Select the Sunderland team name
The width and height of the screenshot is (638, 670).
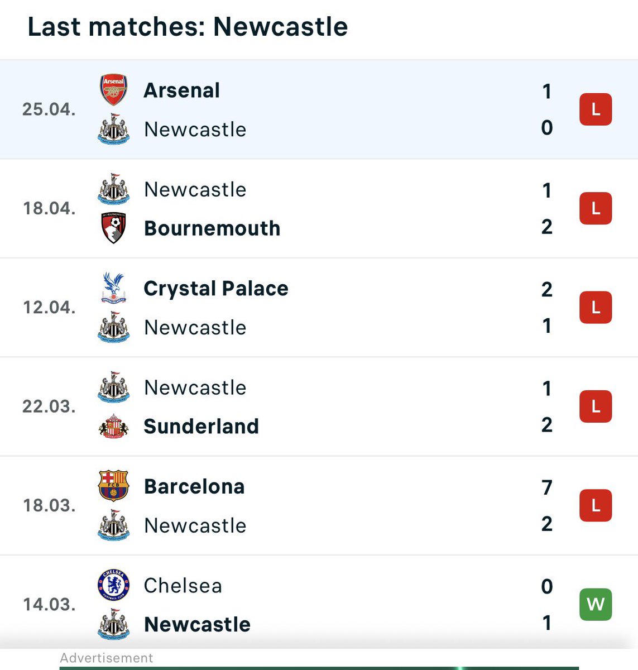coord(202,427)
